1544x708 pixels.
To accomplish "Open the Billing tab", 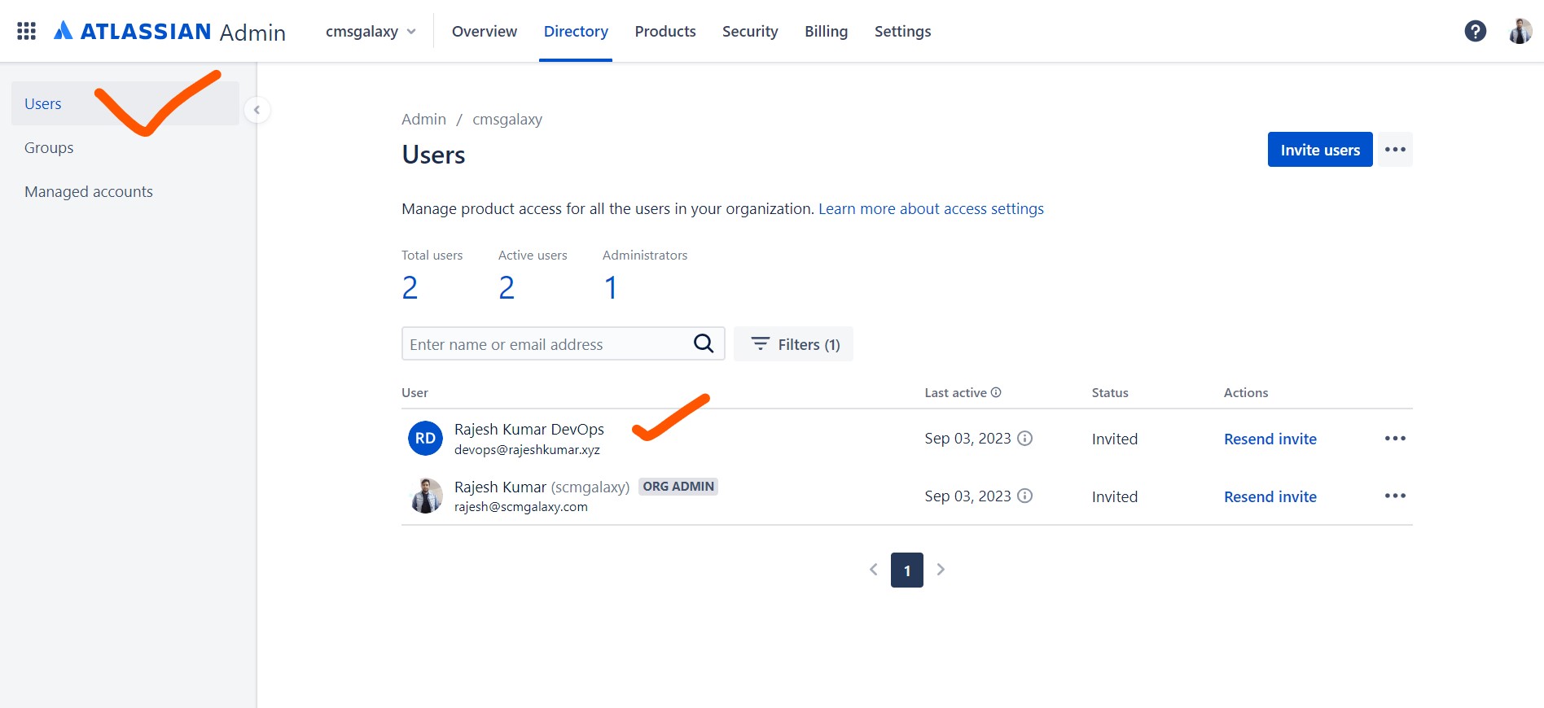I will tap(826, 32).
